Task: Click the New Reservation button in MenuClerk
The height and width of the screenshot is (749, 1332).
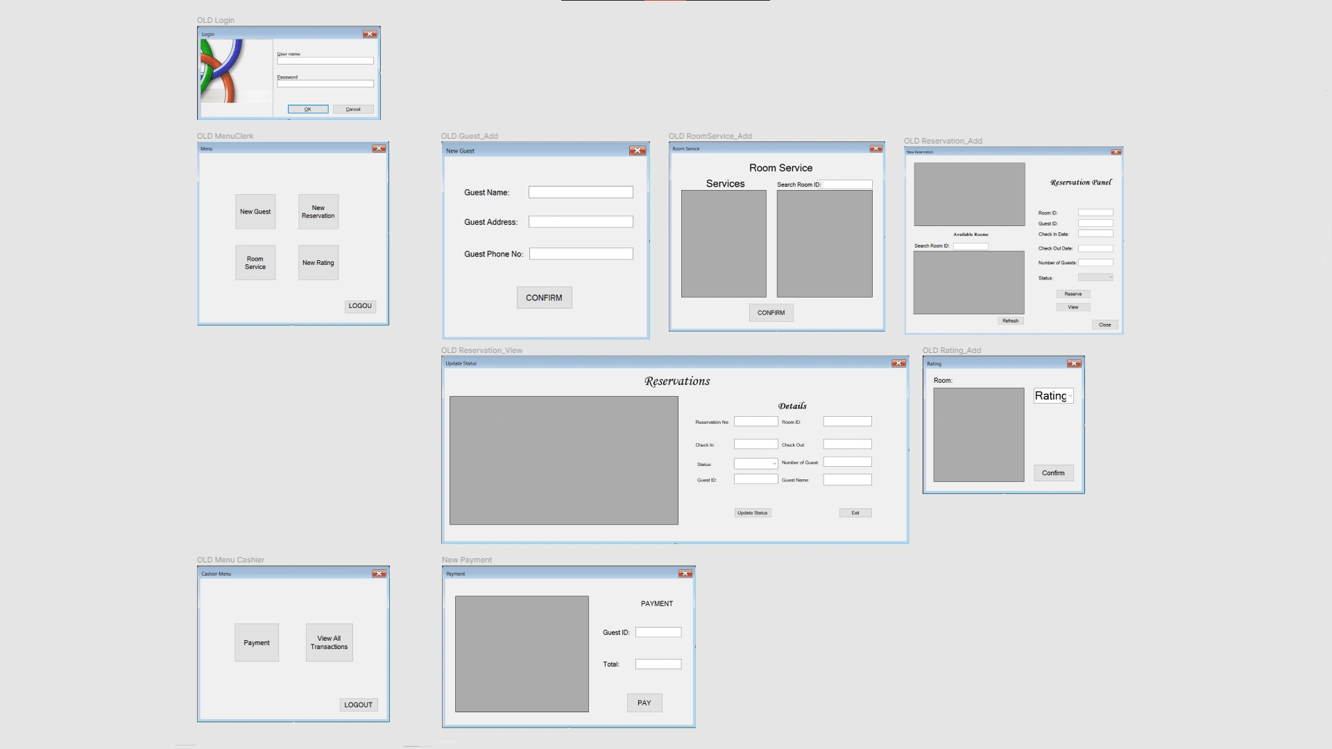Action: click(319, 212)
